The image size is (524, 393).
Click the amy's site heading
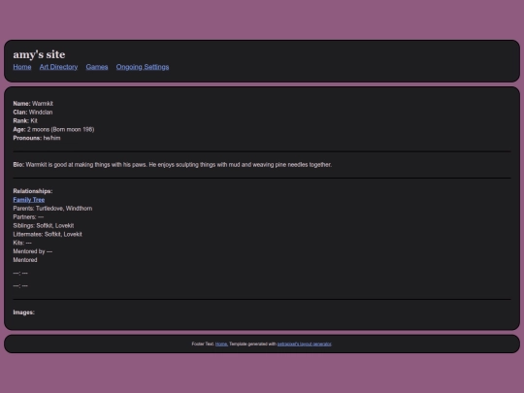(39, 54)
